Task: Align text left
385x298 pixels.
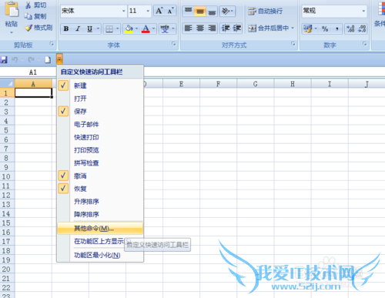Action: pos(189,28)
